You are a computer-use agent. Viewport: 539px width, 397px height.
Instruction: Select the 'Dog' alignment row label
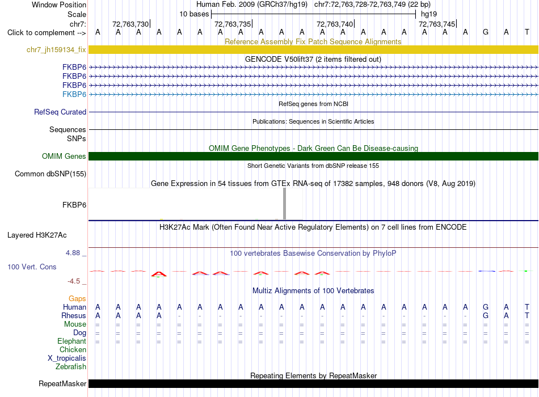80,333
